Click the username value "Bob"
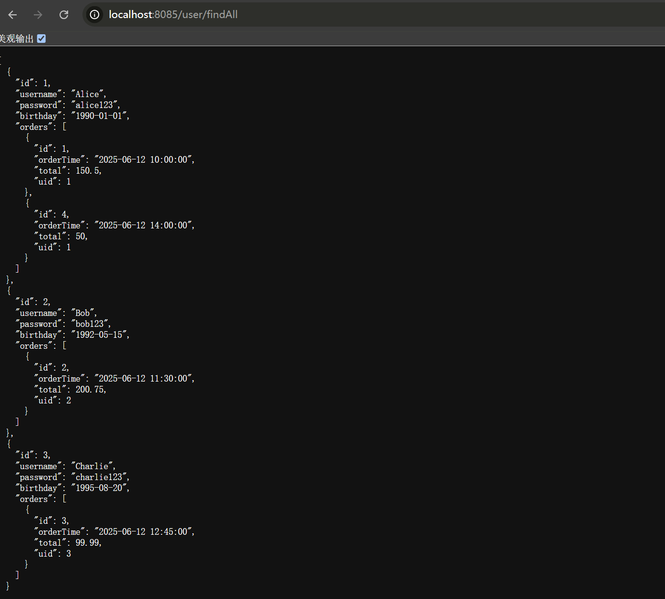 pyautogui.click(x=83, y=313)
